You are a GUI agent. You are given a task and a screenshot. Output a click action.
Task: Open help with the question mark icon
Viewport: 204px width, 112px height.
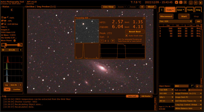(x=185, y=2)
